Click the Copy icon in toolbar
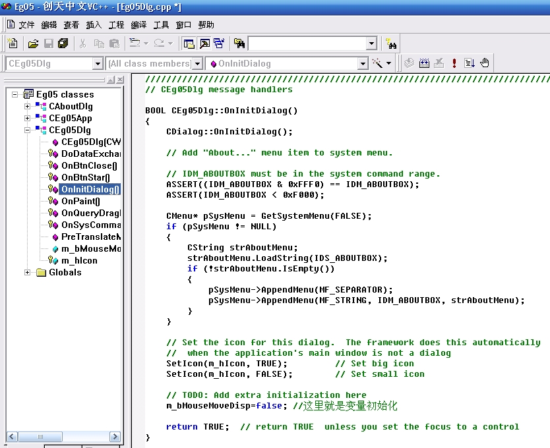This screenshot has width=550, height=448. [x=99, y=43]
